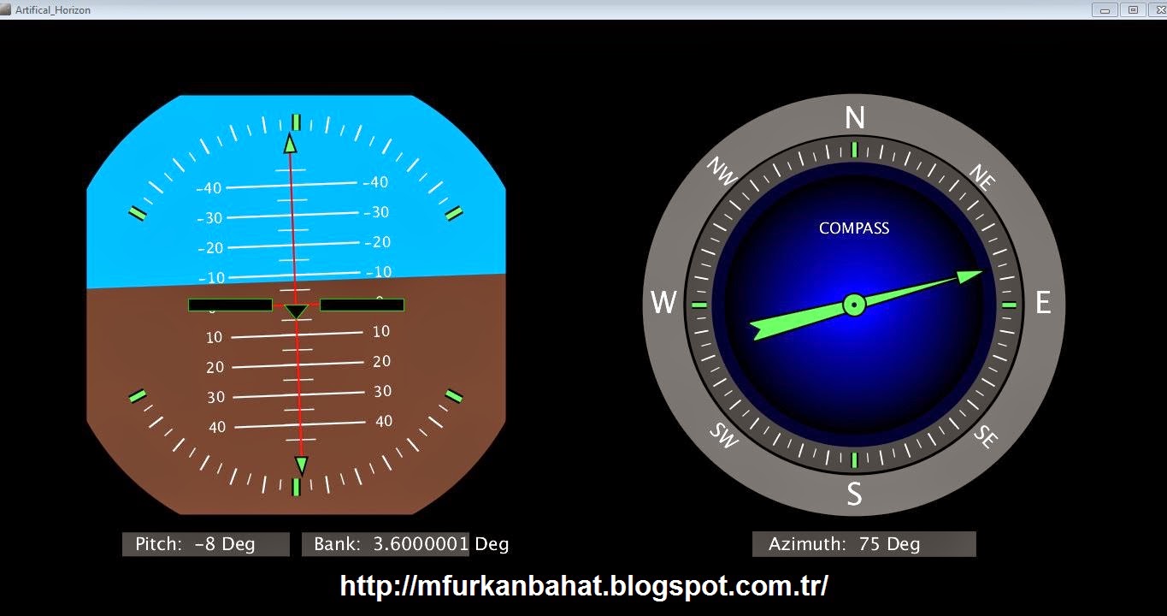Click the green compass center hub
1167x616 pixels.
click(853, 305)
